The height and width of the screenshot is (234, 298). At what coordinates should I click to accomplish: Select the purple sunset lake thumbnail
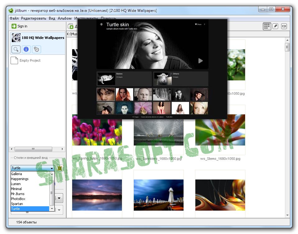(x=97, y=195)
